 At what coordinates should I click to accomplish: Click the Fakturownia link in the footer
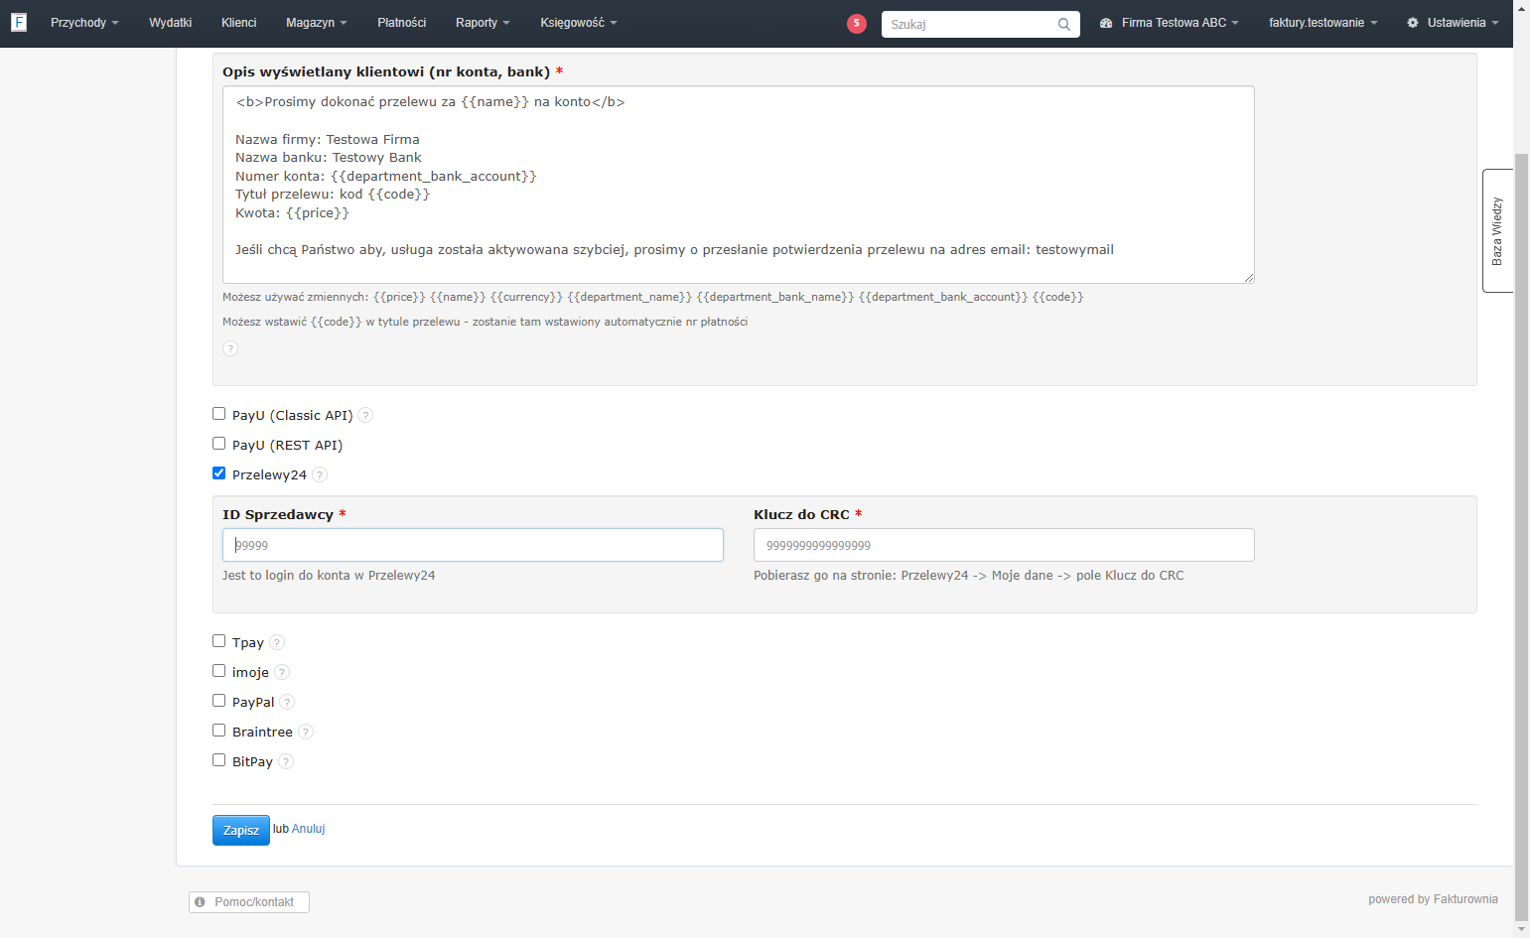[x=1465, y=899]
